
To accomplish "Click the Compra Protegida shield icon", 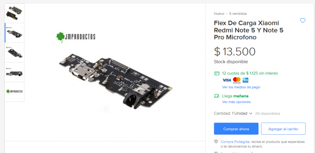I will pyautogui.click(x=216, y=142).
